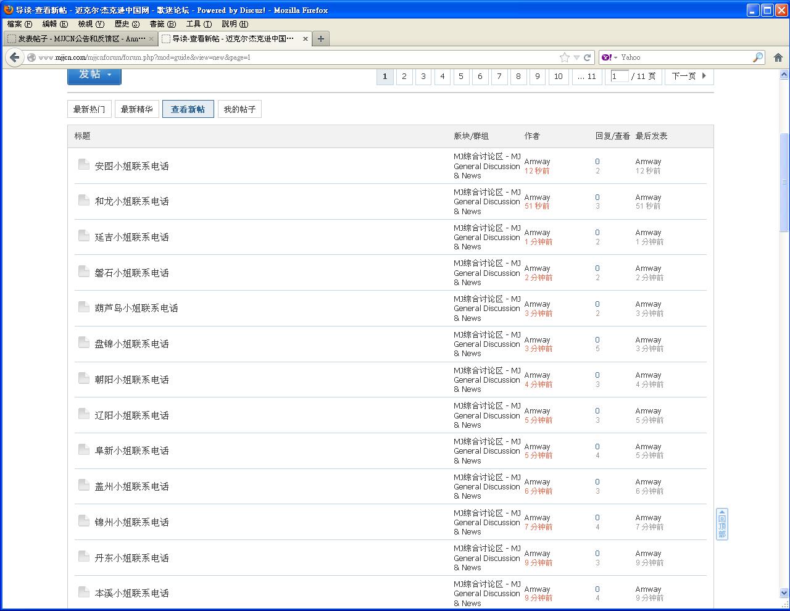The width and height of the screenshot is (790, 611).
Task: Bookmark page with the star icon
Action: point(564,57)
